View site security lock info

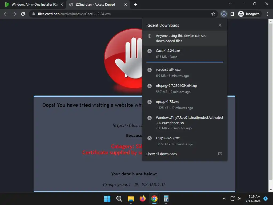point(33,14)
